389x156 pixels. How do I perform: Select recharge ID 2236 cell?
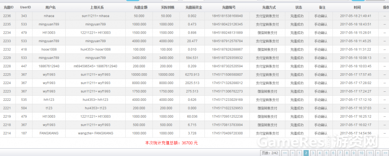7,16
